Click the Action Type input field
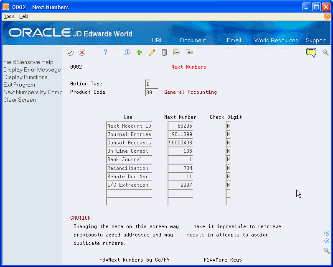 click(148, 84)
